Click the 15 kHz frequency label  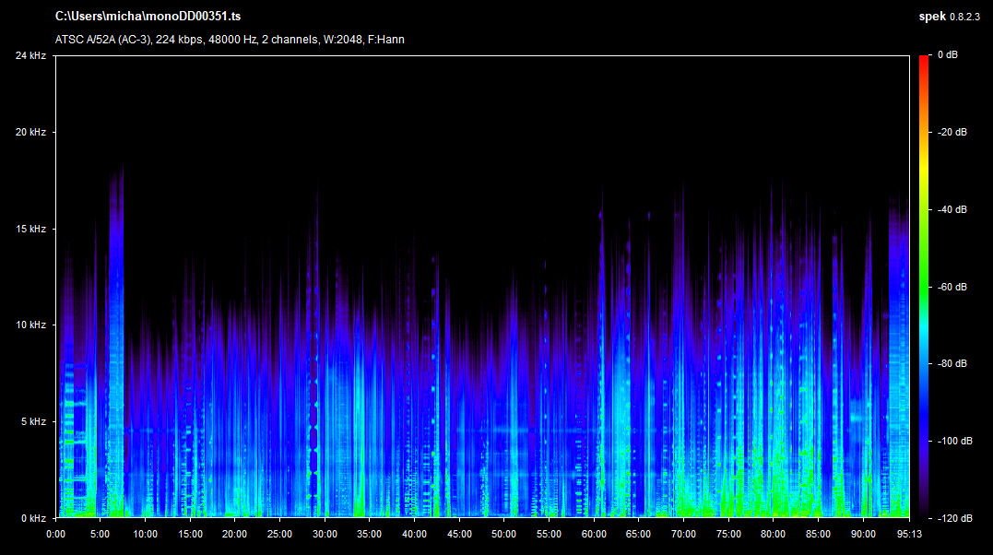coord(30,229)
